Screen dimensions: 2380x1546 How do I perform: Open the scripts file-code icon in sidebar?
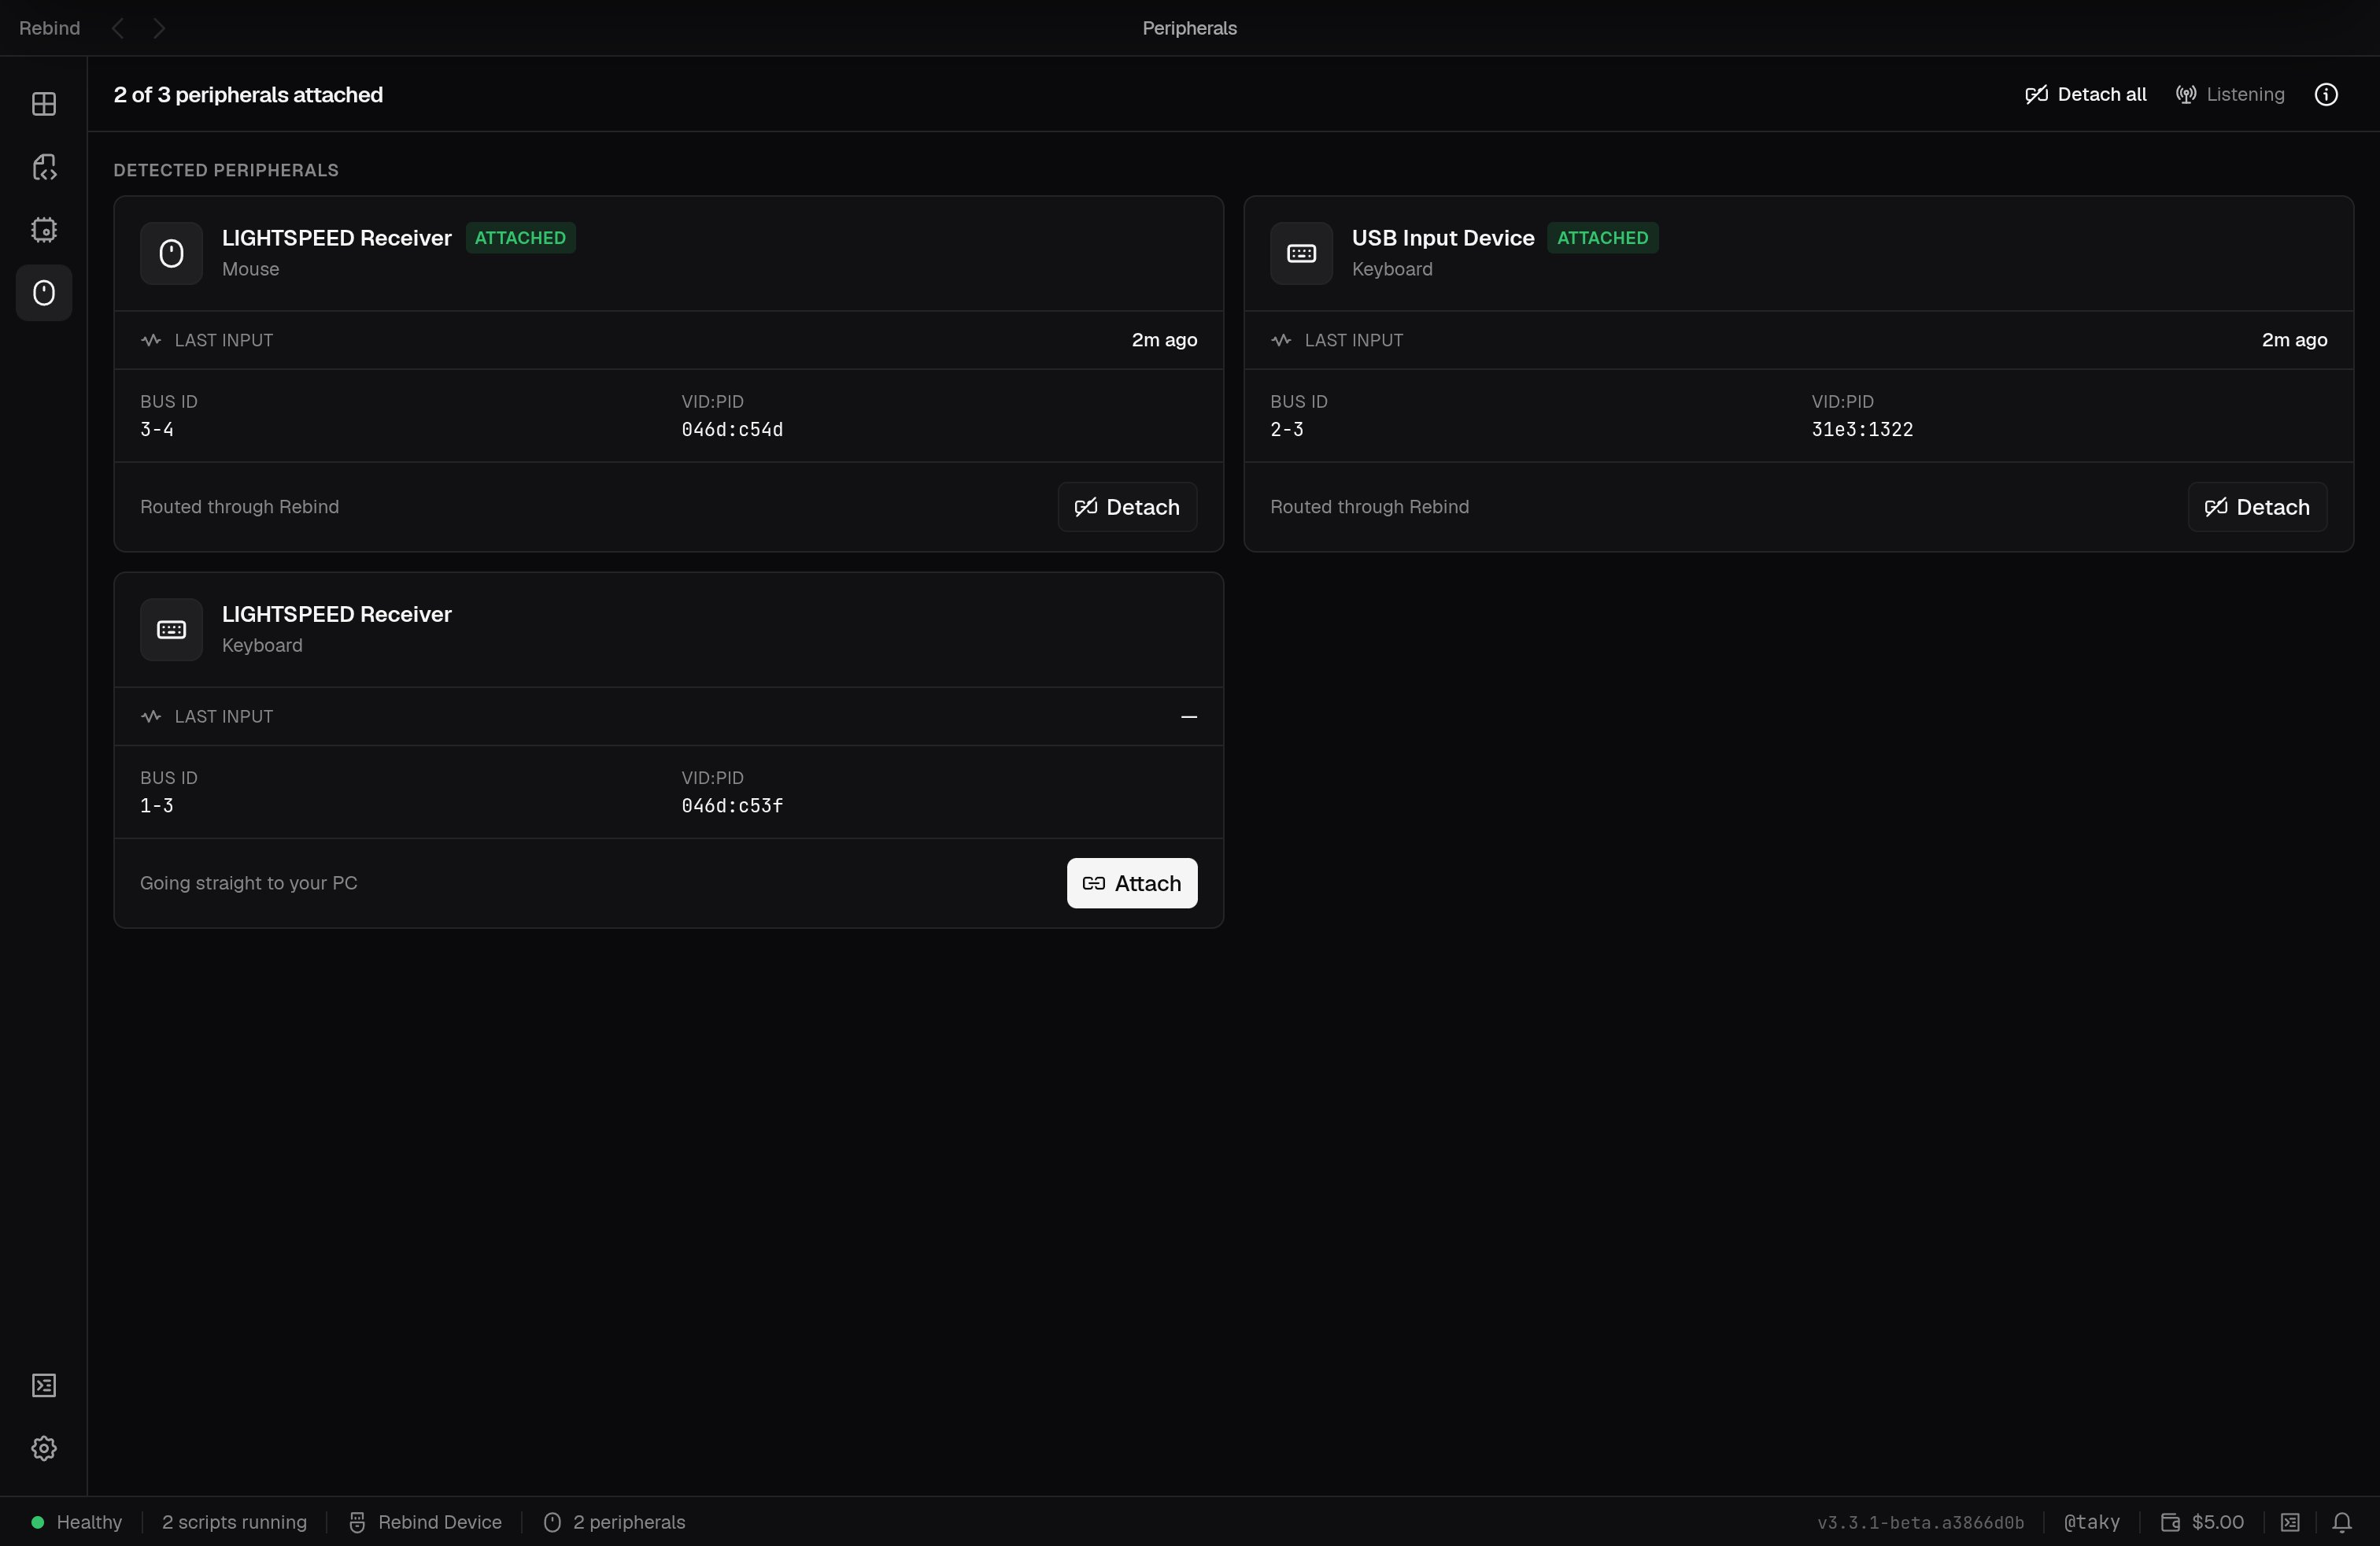tap(44, 167)
